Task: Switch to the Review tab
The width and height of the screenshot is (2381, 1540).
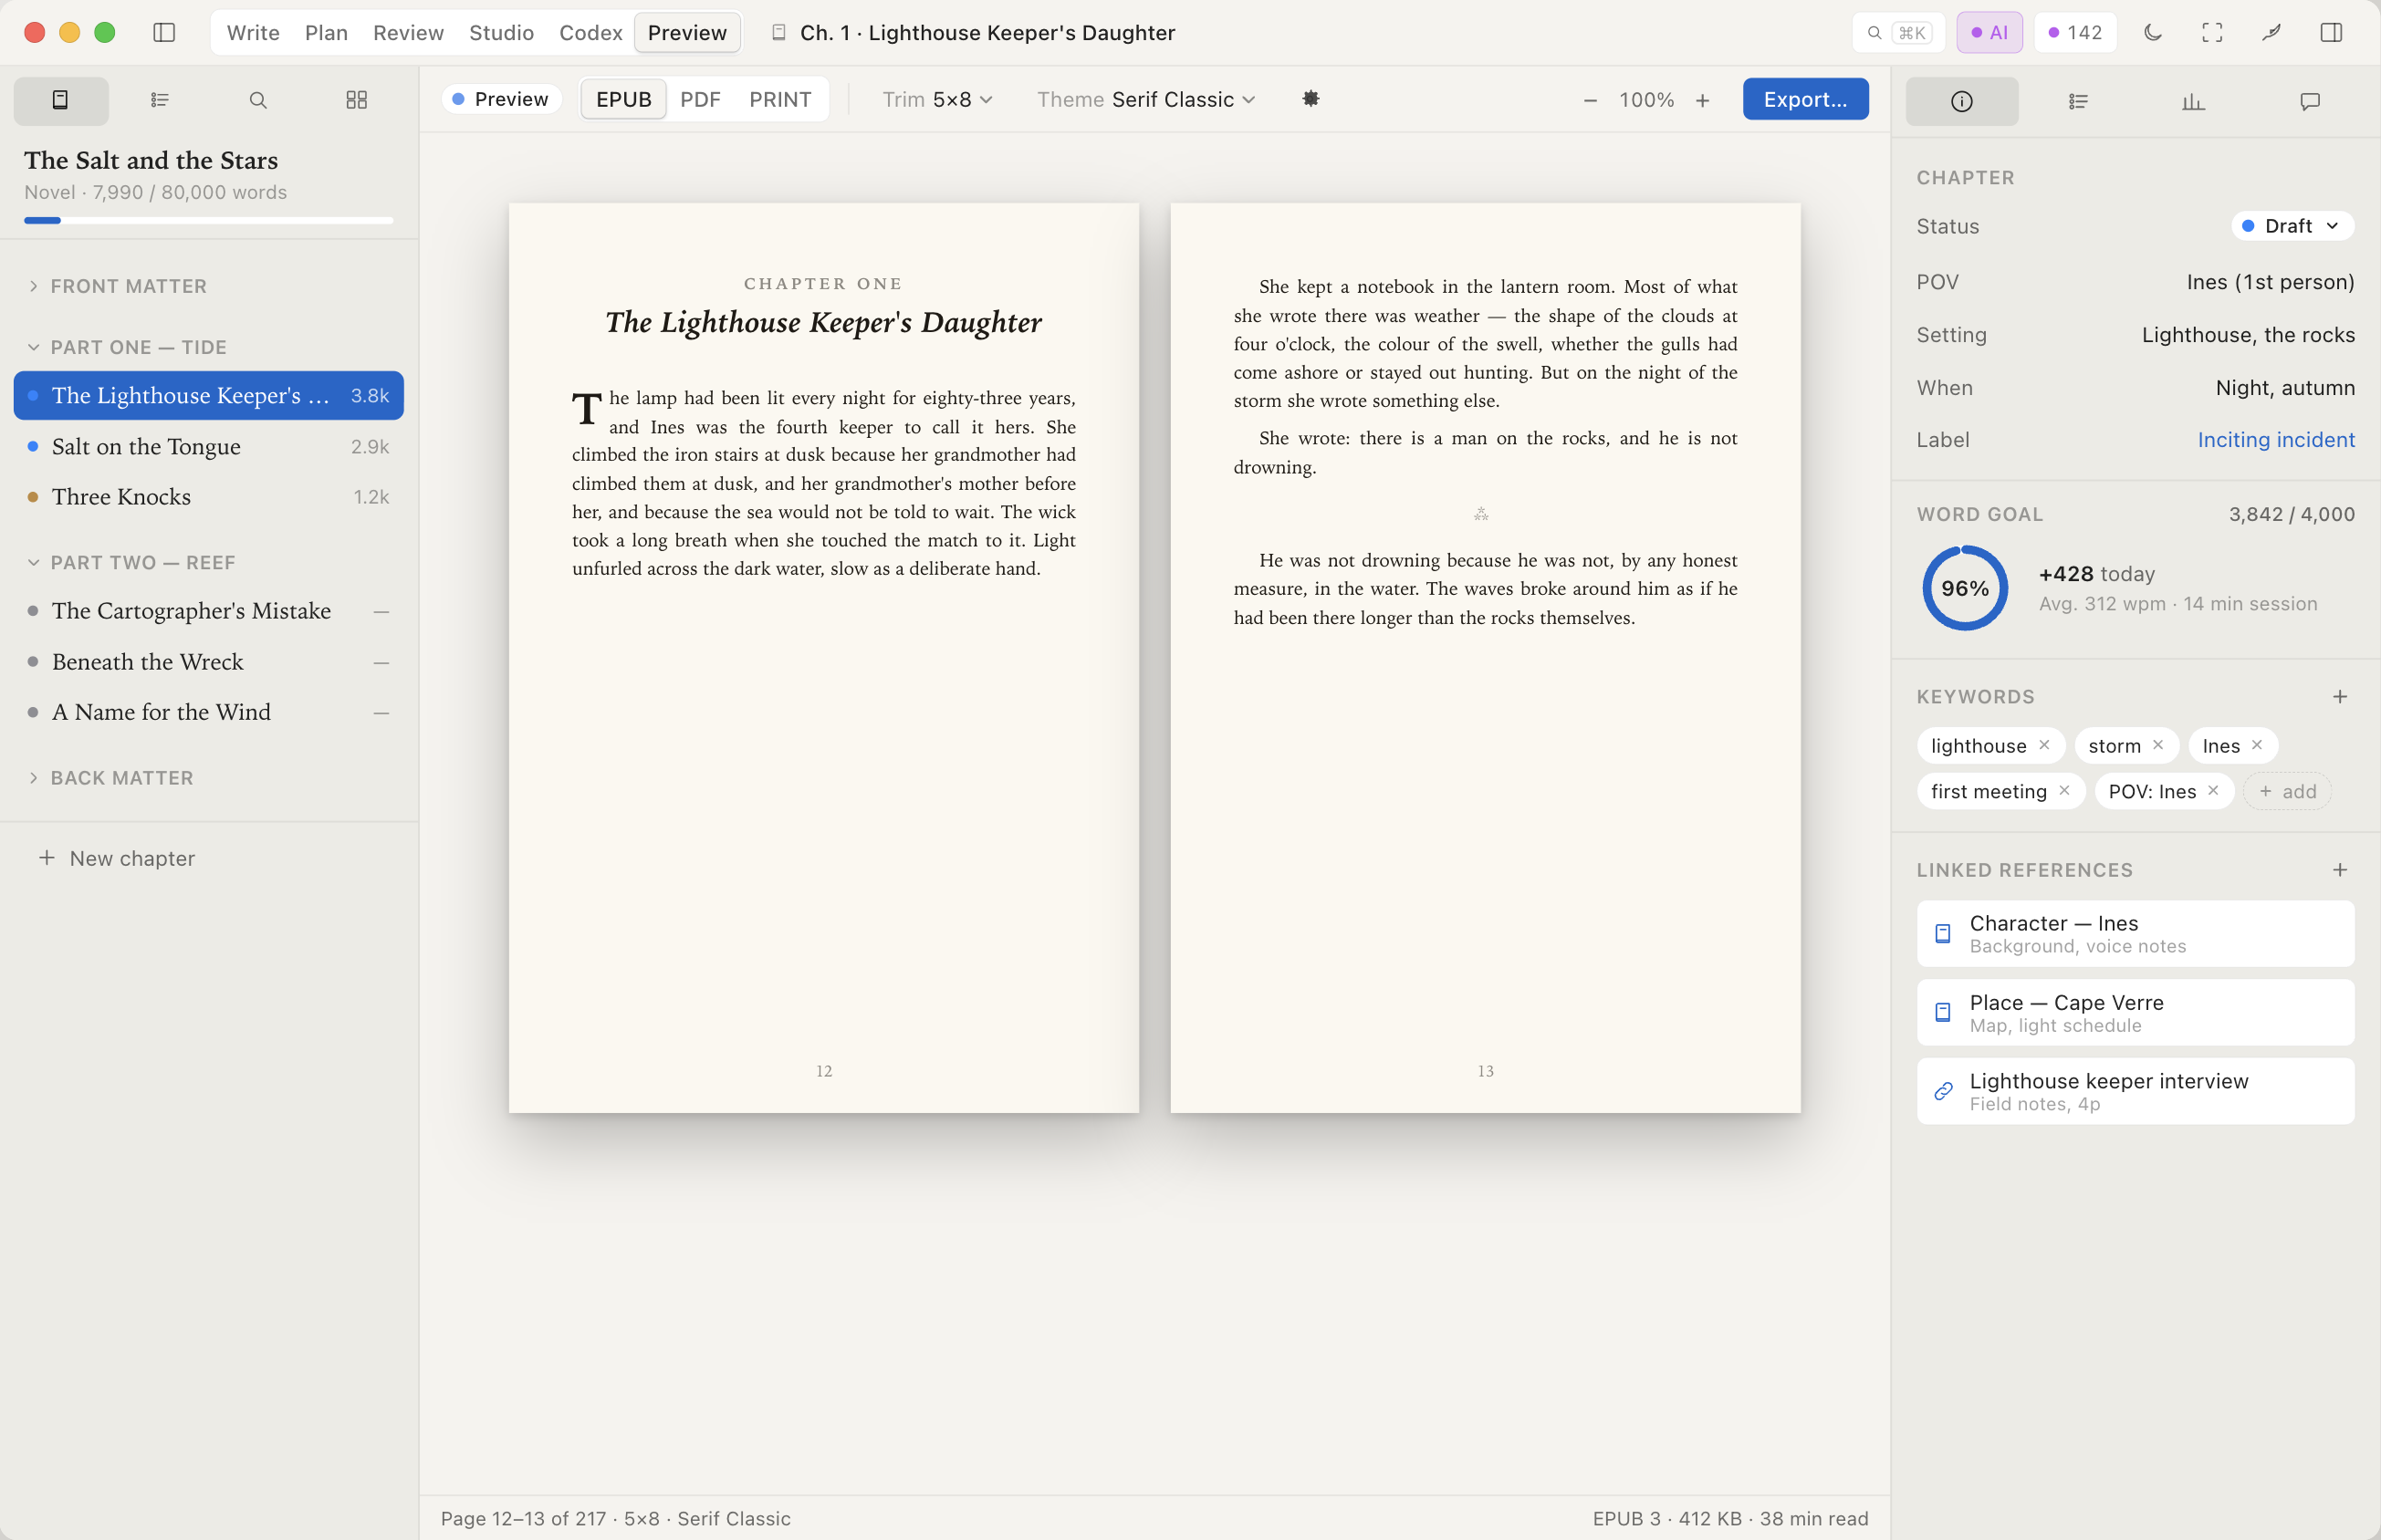Action: click(408, 33)
